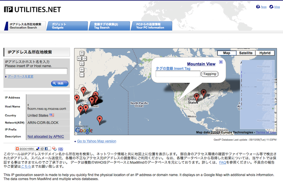Open the Geolocation Search tab
Screen dimensions: 283x185
tap(25, 26)
